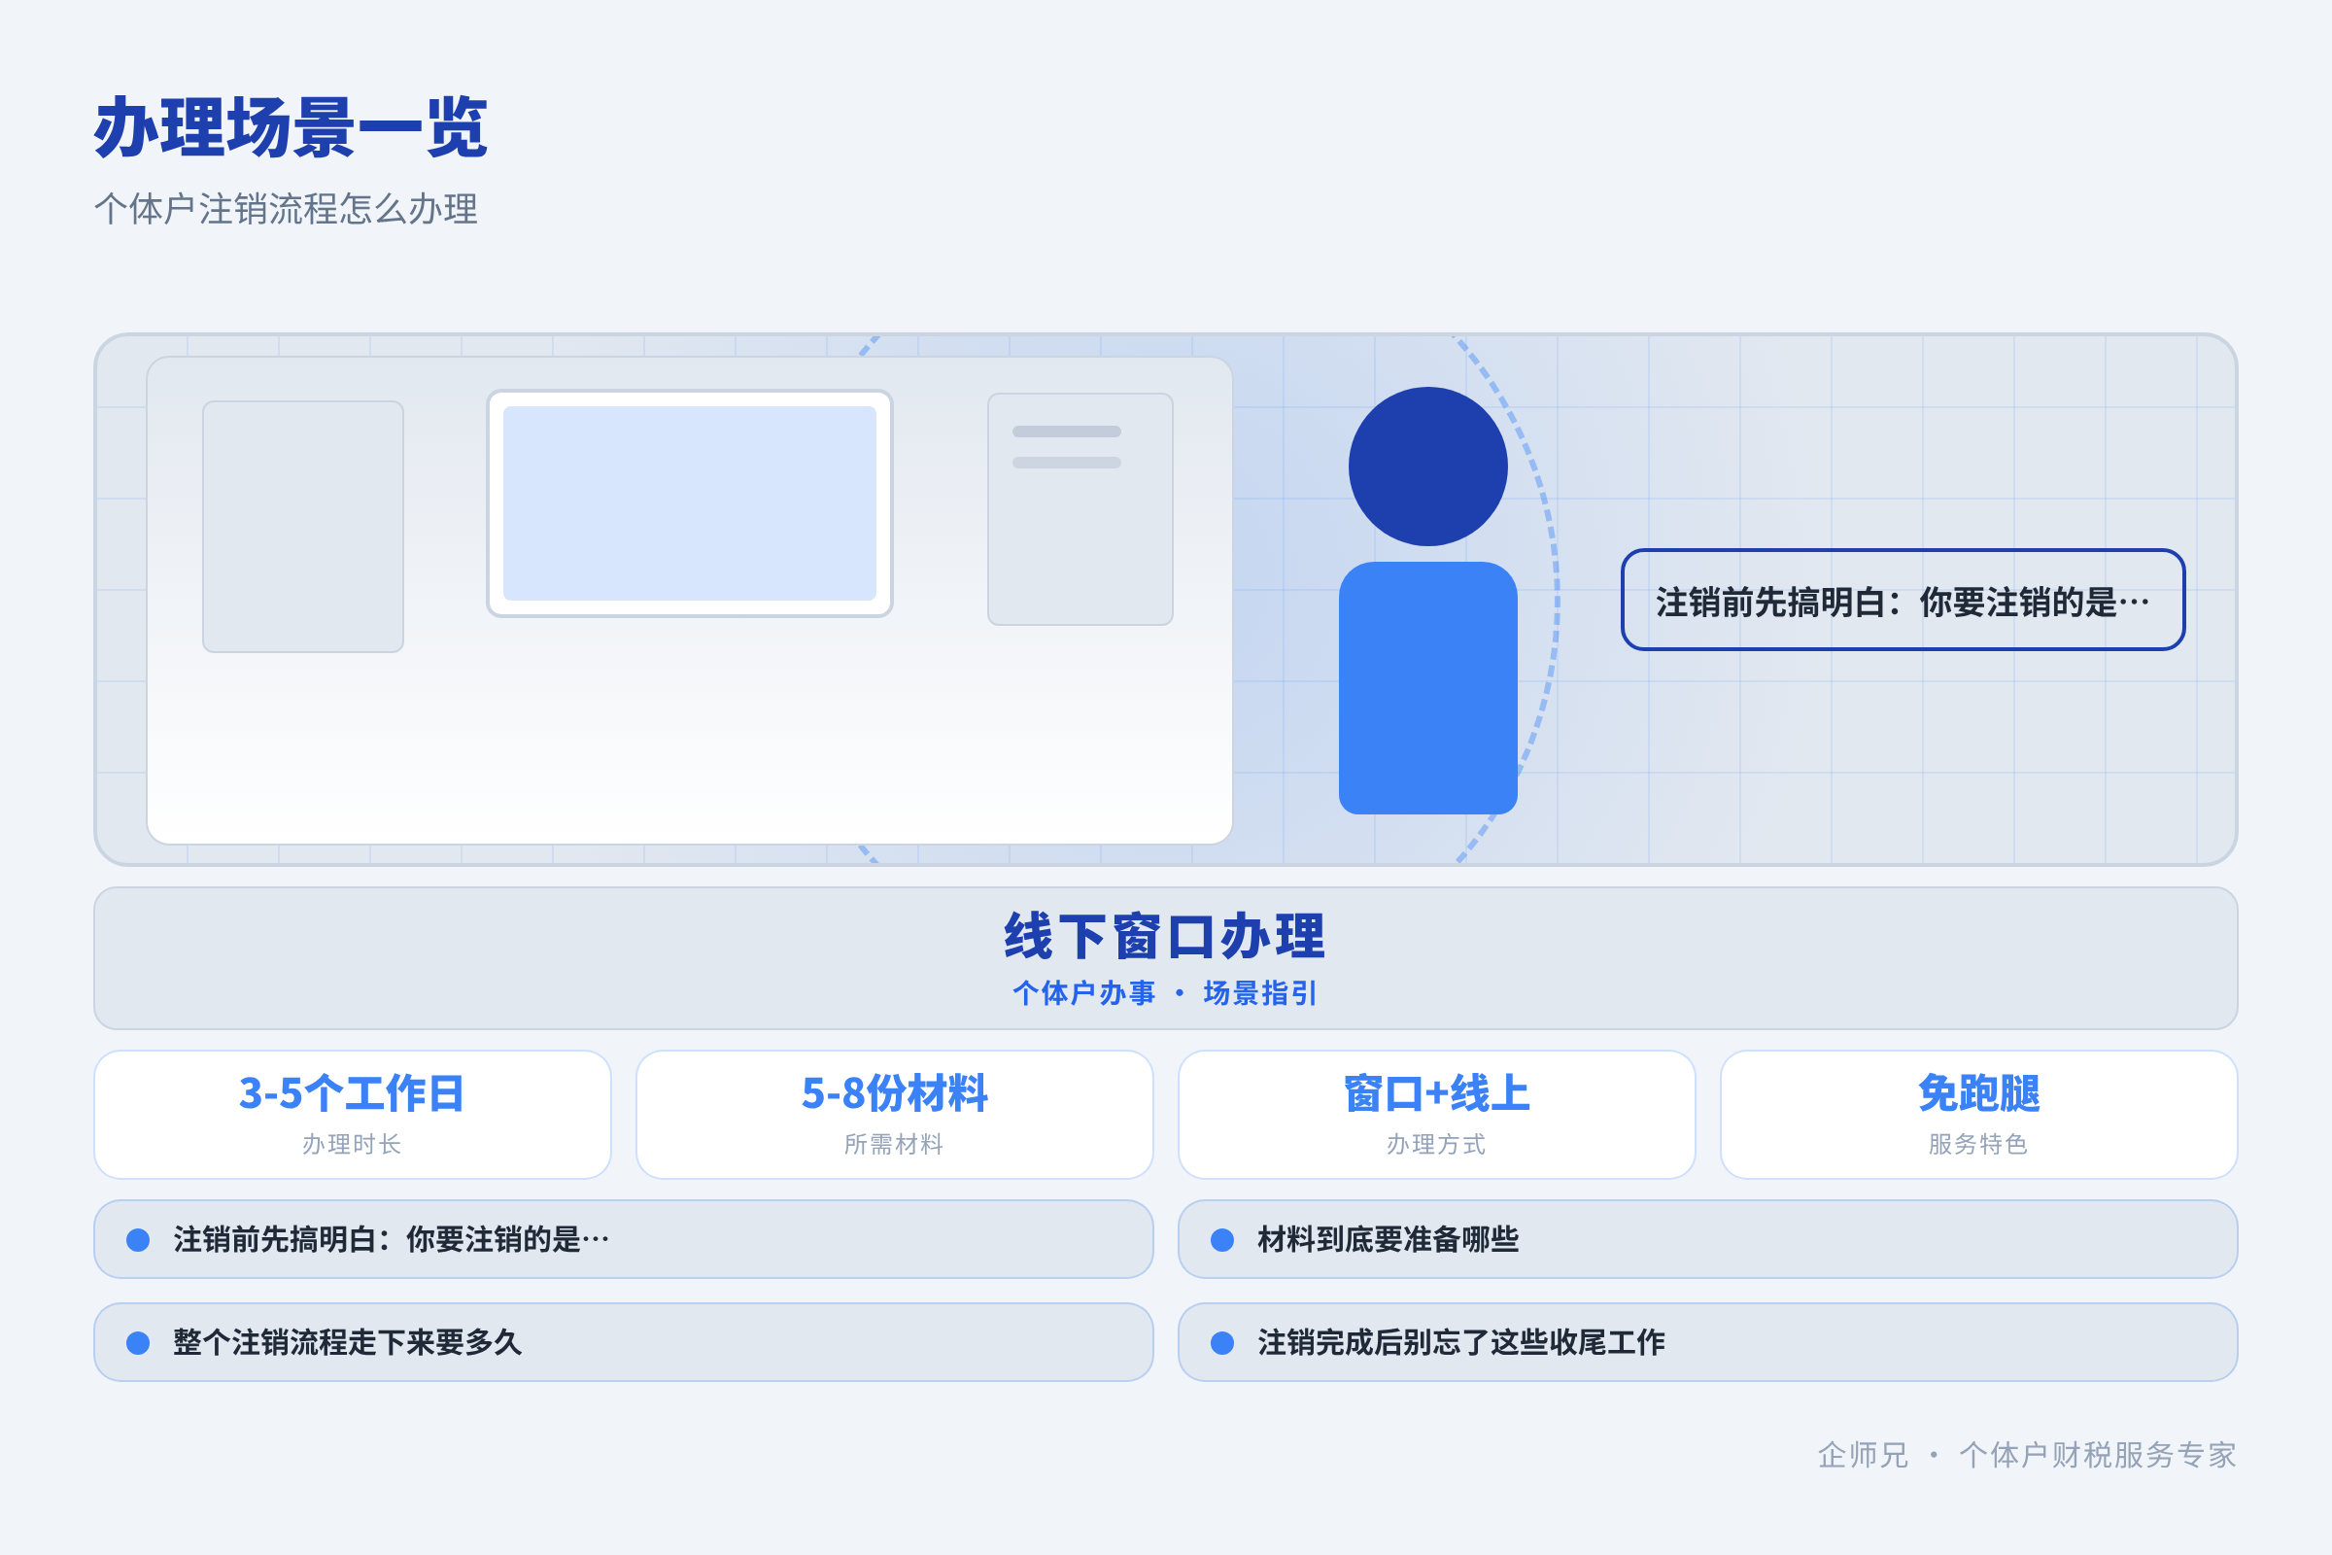Click subtitle 个体户注销流程怎么办理
The width and height of the screenshot is (2332, 1555).
click(x=286, y=209)
